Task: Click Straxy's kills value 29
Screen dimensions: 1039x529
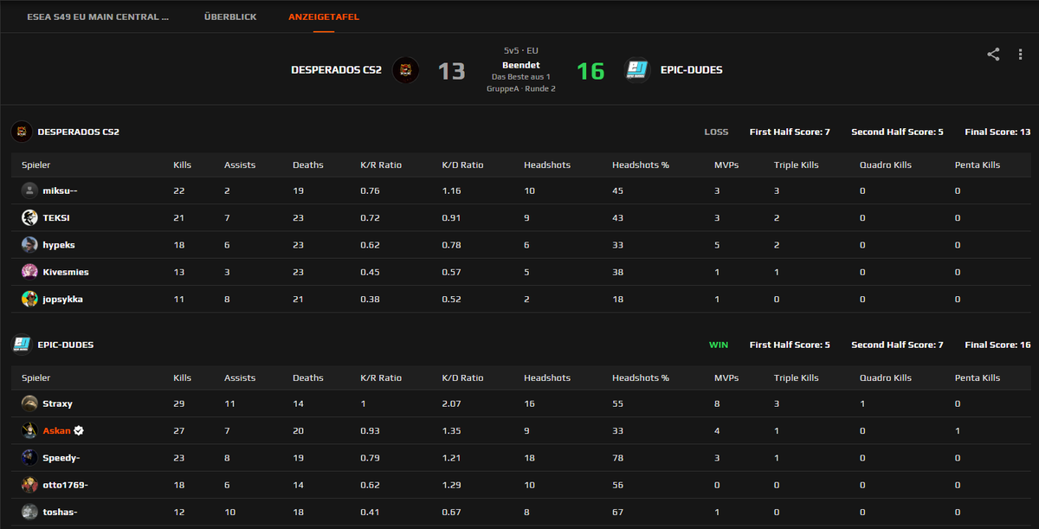Action: tap(178, 403)
